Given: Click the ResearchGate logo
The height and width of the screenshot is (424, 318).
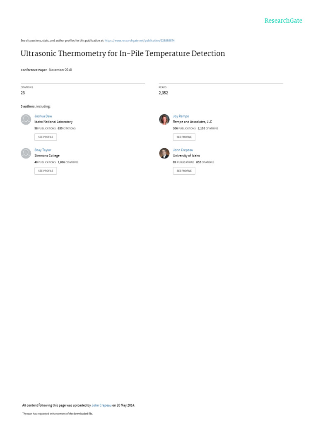Looking at the screenshot, I should point(283,21).
